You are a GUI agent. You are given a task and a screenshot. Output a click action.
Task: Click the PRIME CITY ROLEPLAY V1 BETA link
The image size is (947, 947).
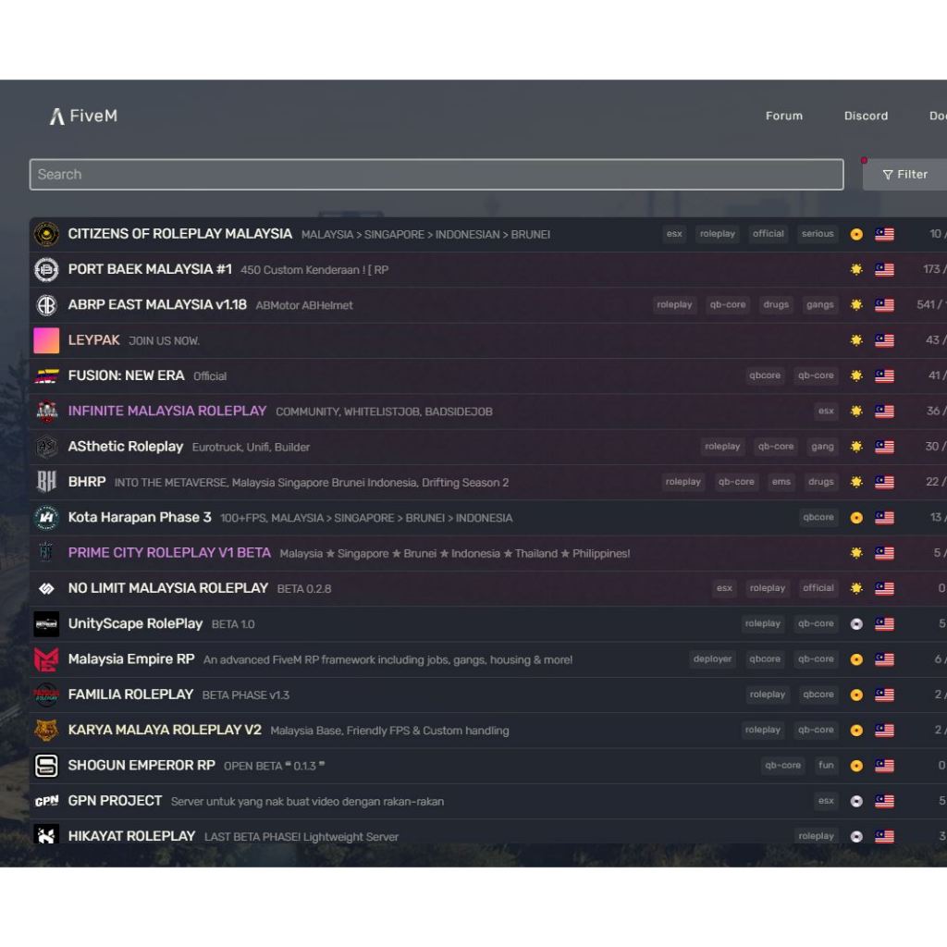click(169, 552)
